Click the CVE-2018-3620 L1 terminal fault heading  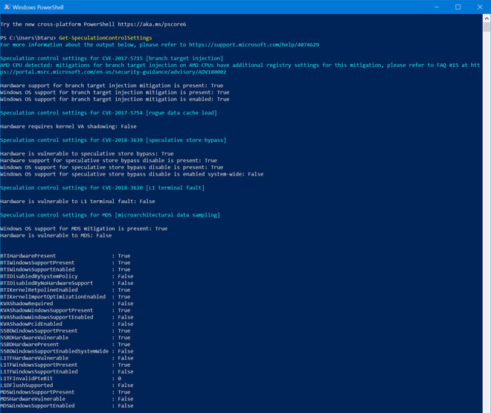point(103,188)
